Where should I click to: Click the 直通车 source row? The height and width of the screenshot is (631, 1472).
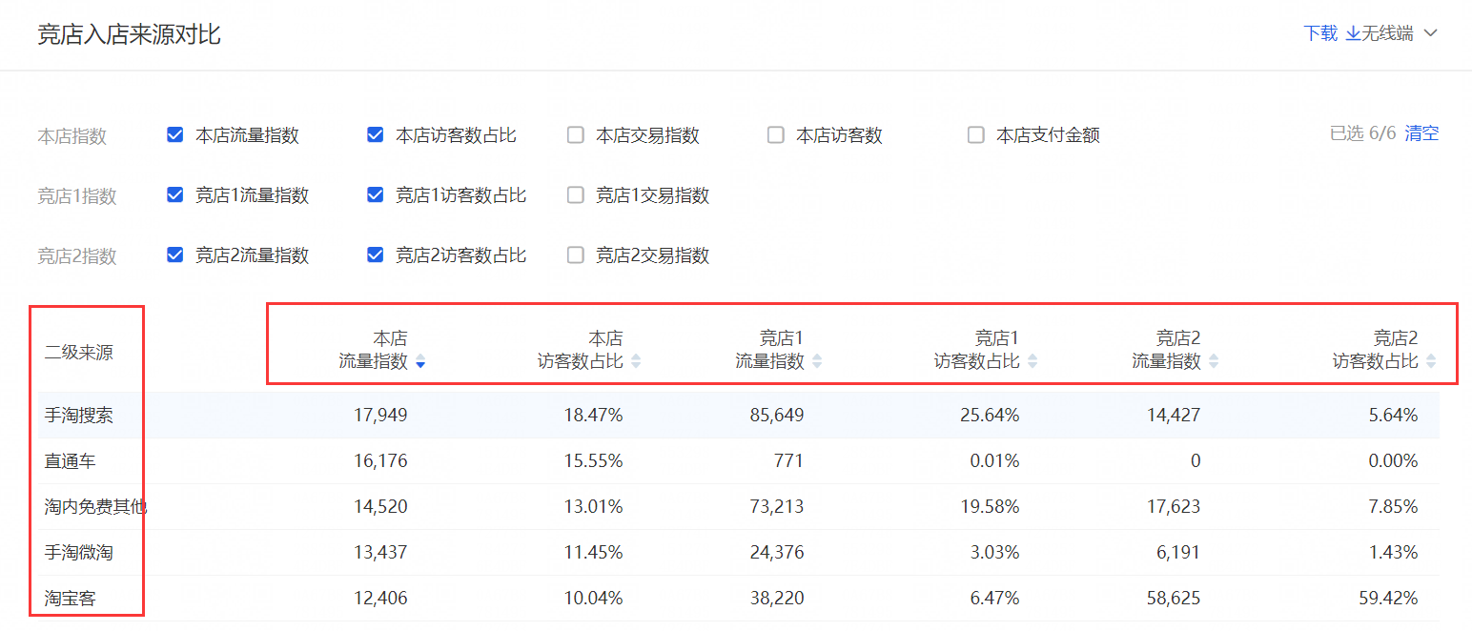(x=70, y=461)
